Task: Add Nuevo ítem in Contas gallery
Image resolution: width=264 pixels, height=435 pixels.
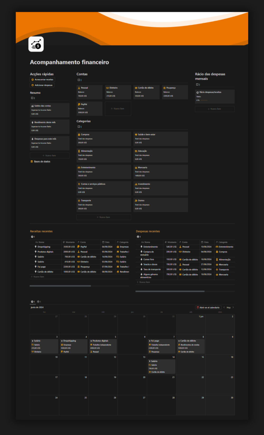Action: pos(118,109)
